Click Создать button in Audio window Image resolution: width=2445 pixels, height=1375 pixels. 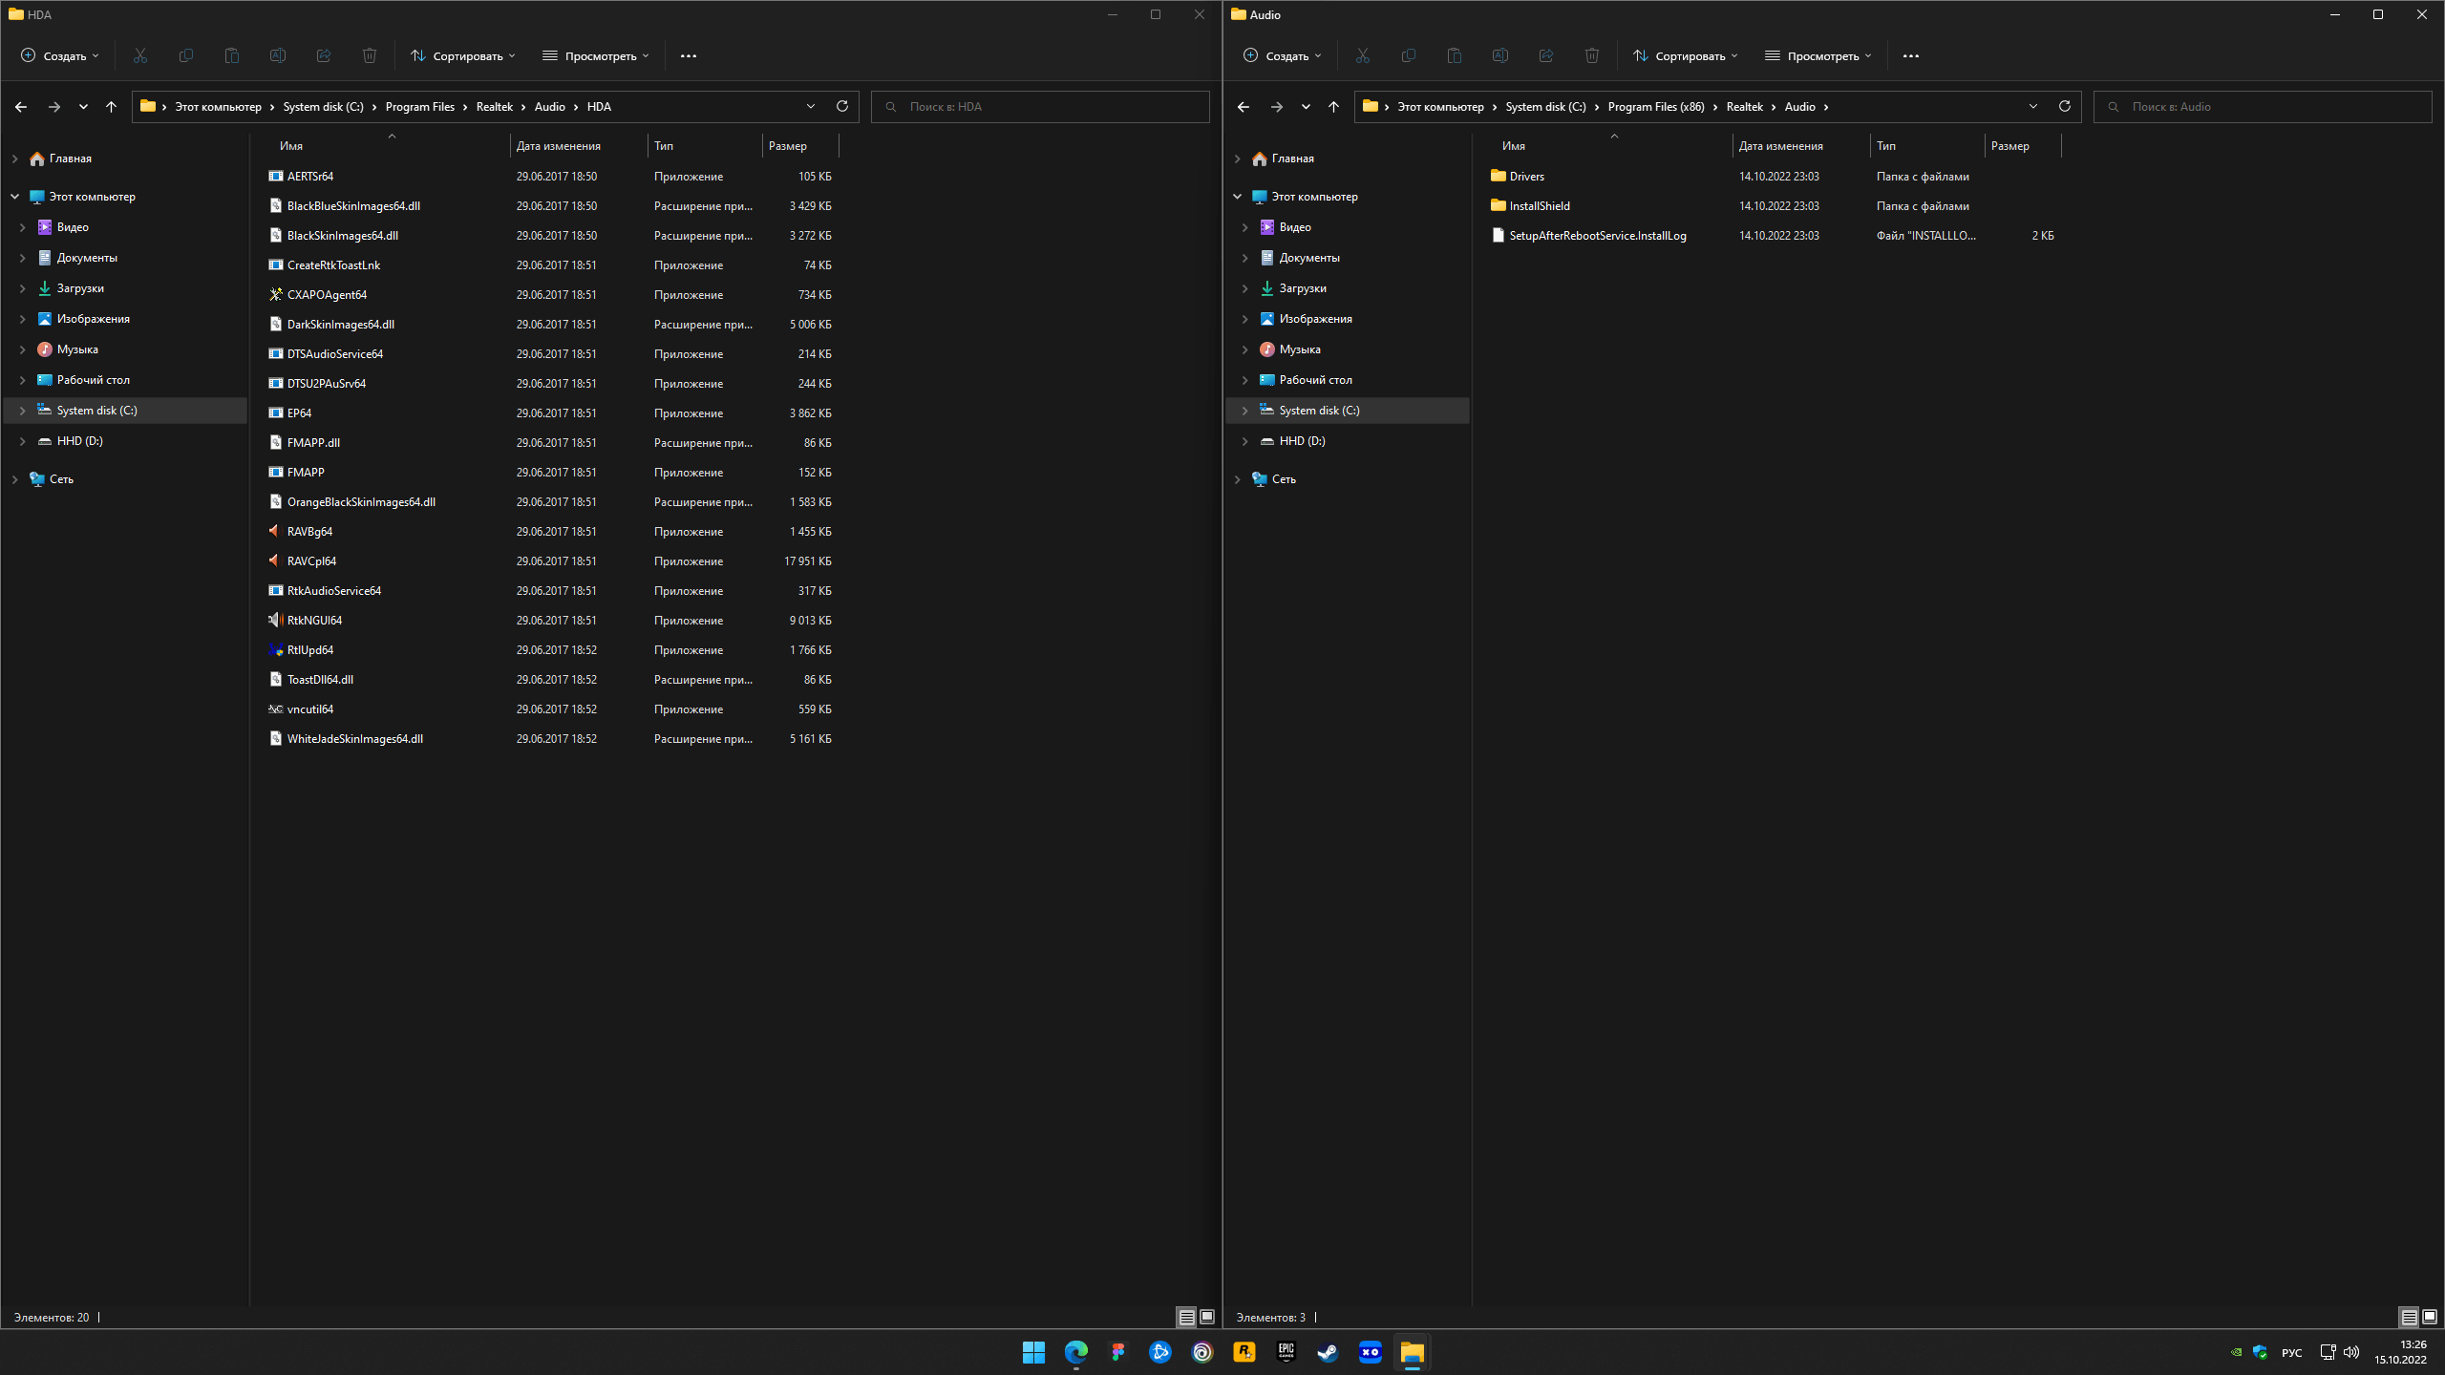tap(1282, 55)
